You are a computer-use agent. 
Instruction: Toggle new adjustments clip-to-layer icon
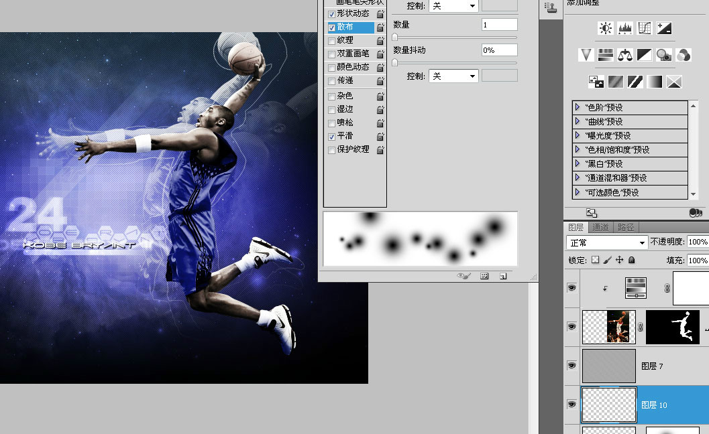(x=696, y=213)
